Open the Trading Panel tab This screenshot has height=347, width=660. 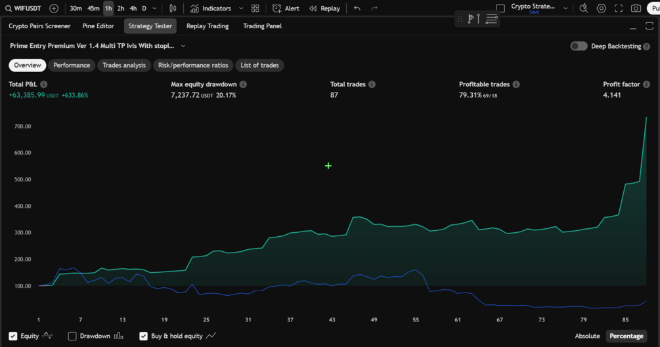pos(262,26)
